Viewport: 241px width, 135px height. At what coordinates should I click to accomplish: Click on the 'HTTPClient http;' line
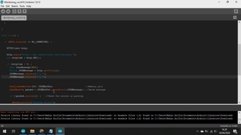[x=17, y=48]
